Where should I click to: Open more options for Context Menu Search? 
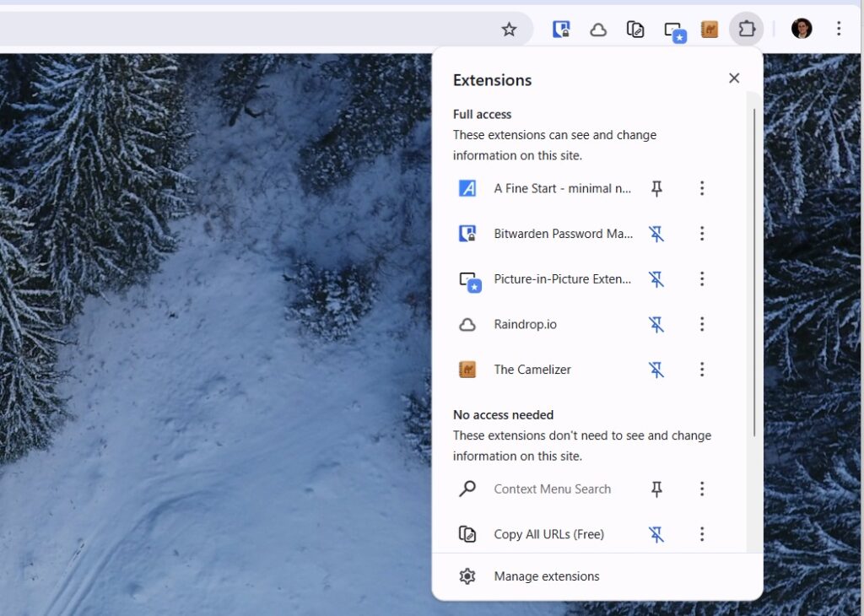tap(702, 489)
